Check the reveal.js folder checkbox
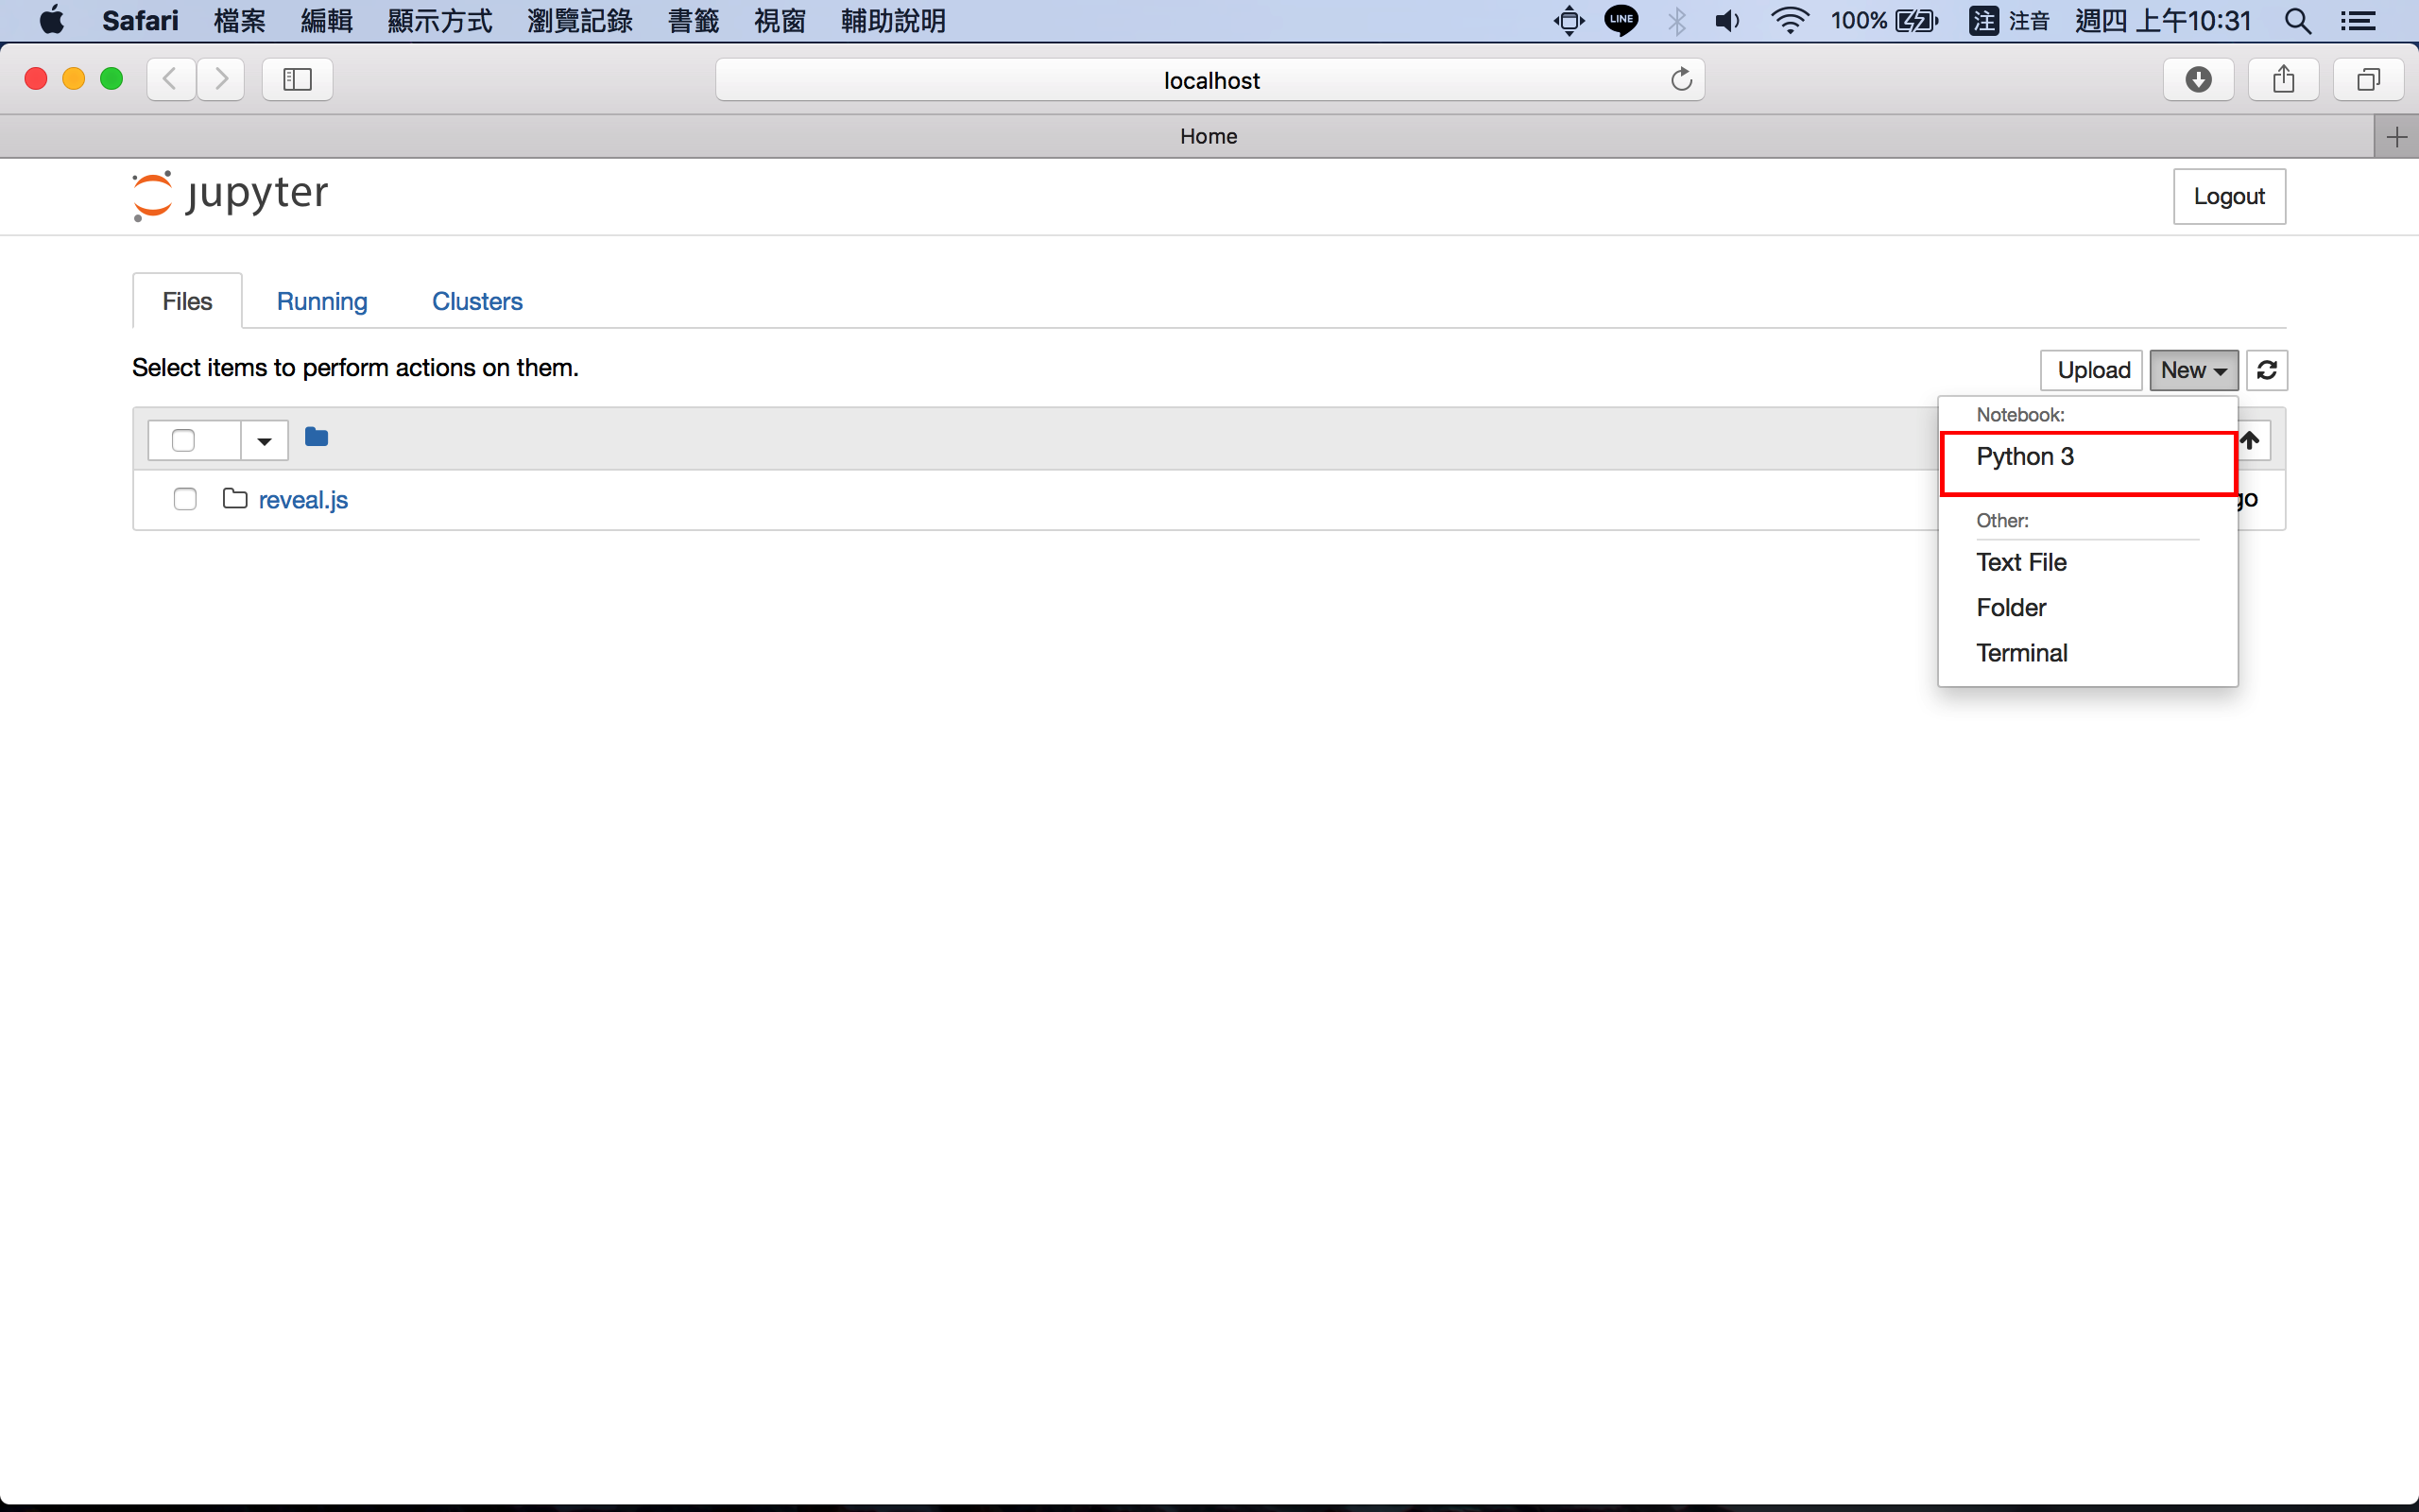Viewport: 2419px width, 1512px height. 185,499
